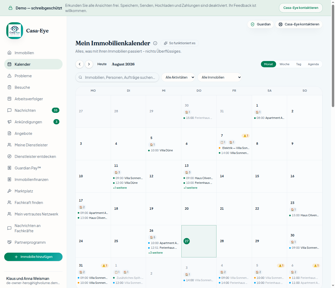Click the Casa-Eye logo icon
The width and height of the screenshot is (335, 288).
pyautogui.click(x=15, y=31)
